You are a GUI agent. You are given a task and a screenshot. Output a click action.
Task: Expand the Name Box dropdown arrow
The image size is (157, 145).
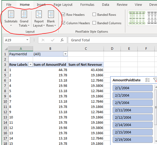pos(27,40)
